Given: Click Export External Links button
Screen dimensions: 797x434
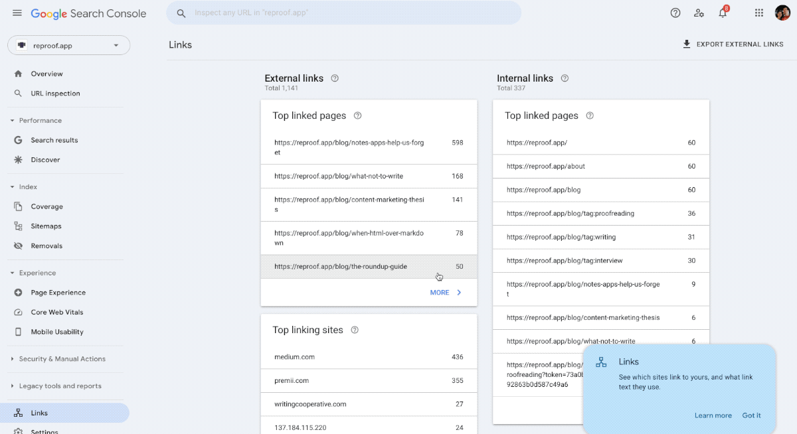Looking at the screenshot, I should (733, 44).
